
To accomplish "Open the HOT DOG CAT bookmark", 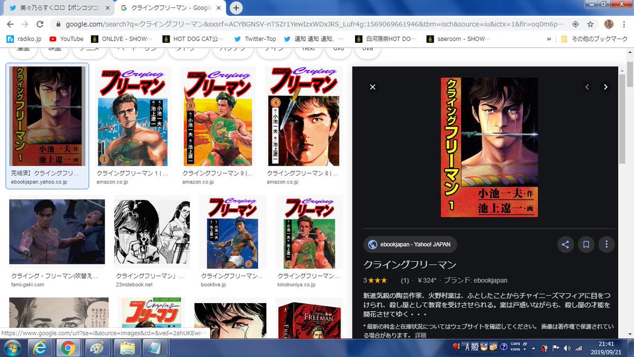I will pyautogui.click(x=193, y=39).
